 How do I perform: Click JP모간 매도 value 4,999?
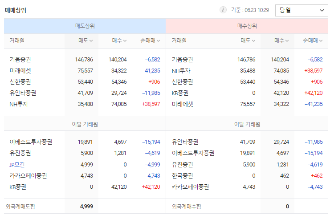click(87, 165)
